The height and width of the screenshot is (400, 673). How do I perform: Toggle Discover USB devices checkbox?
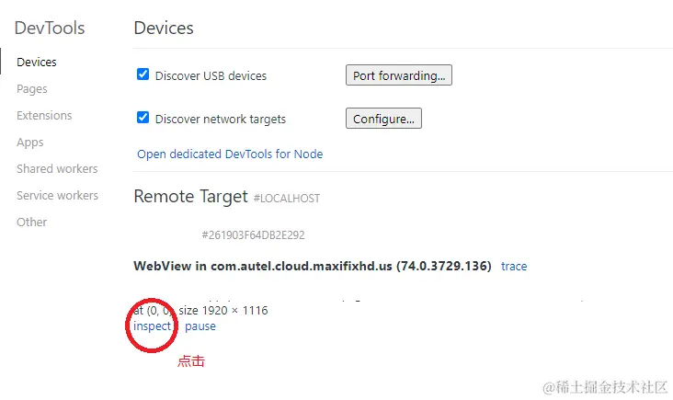click(x=143, y=74)
